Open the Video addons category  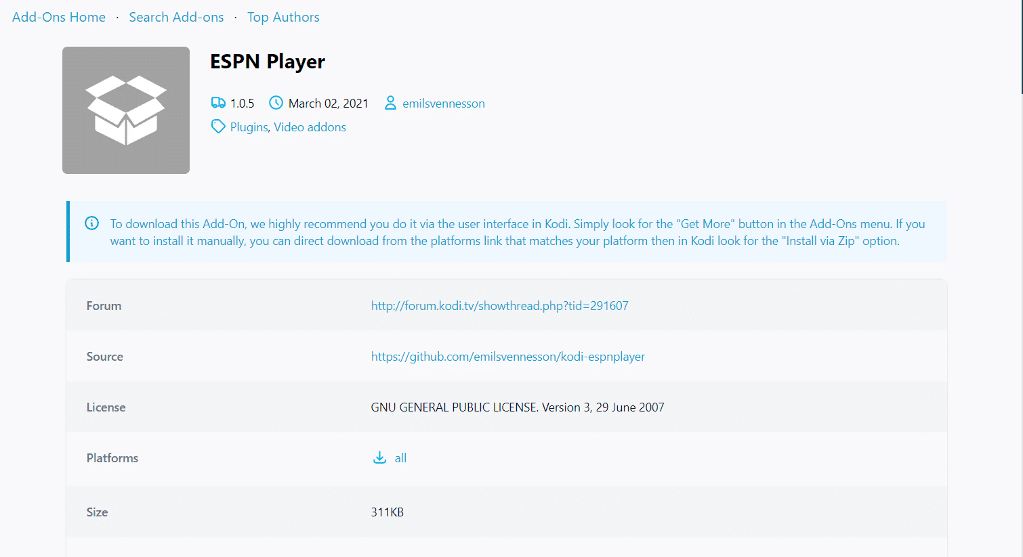[x=310, y=127]
